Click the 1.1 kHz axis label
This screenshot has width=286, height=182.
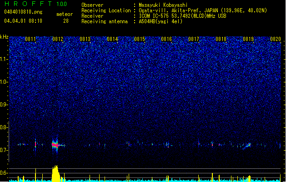tap(4, 59)
